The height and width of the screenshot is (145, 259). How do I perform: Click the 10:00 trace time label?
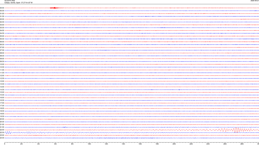pos(2,64)
